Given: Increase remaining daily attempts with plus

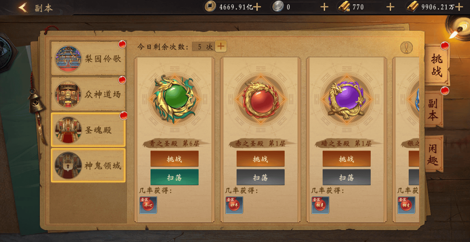Looking at the screenshot, I should pos(221,46).
